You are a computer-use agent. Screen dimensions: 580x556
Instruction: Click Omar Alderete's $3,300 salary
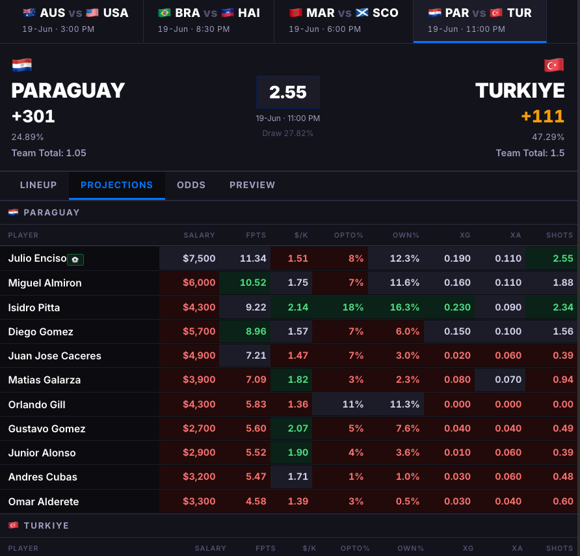[199, 501]
